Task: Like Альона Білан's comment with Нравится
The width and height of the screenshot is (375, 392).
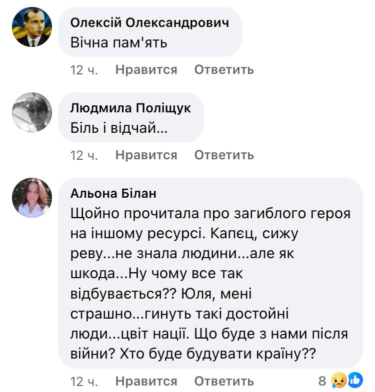Action: pyautogui.click(x=146, y=382)
